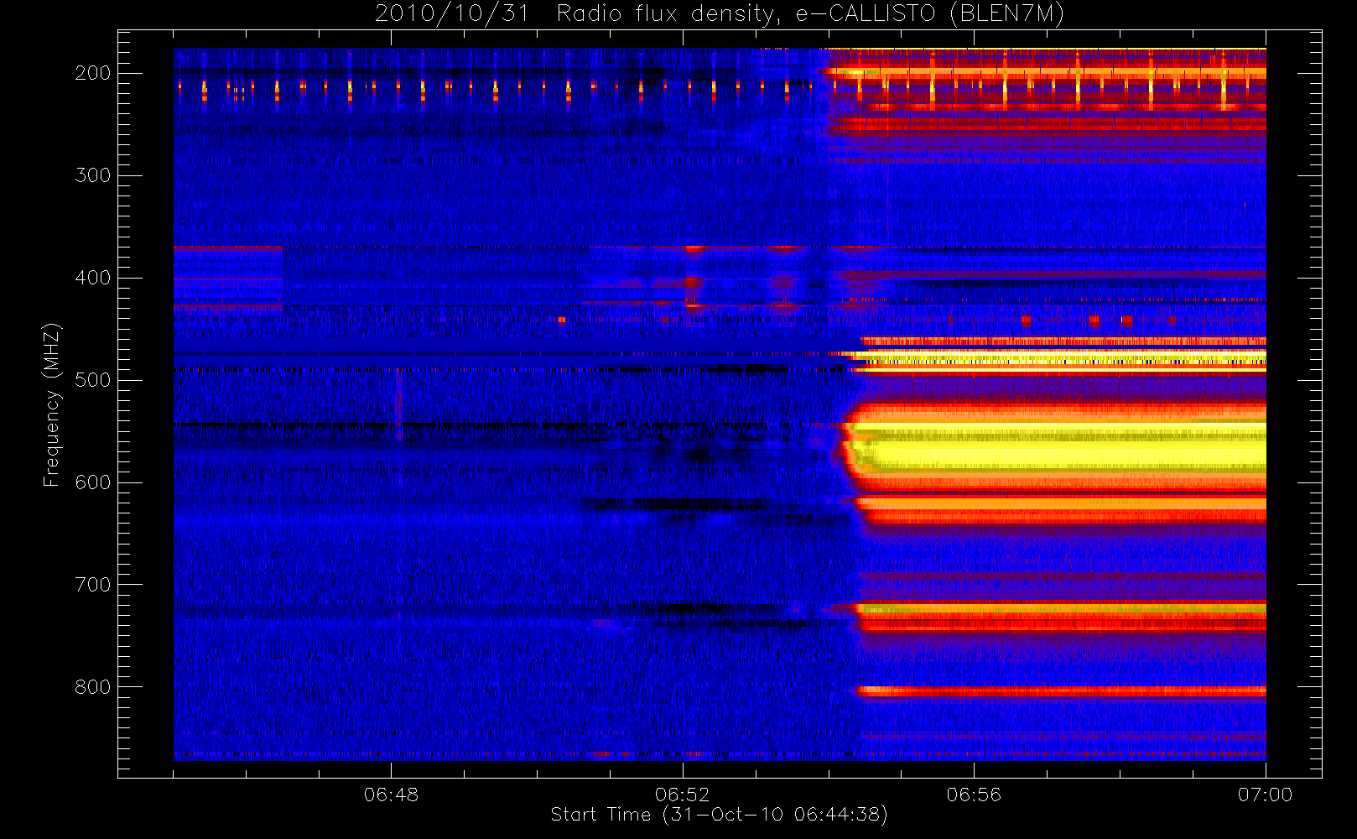Select the 200 frequency tick label
Image resolution: width=1357 pixels, height=839 pixels.
coord(93,73)
